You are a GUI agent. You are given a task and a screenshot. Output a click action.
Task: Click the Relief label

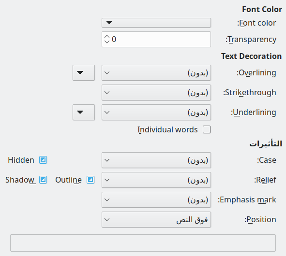tap(265, 180)
